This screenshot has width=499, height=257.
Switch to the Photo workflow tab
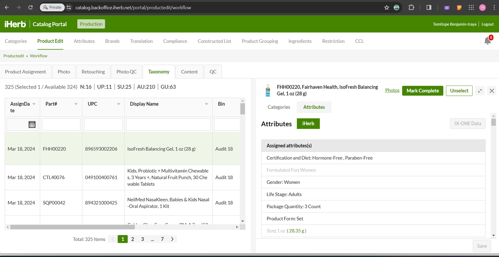[x=64, y=72]
